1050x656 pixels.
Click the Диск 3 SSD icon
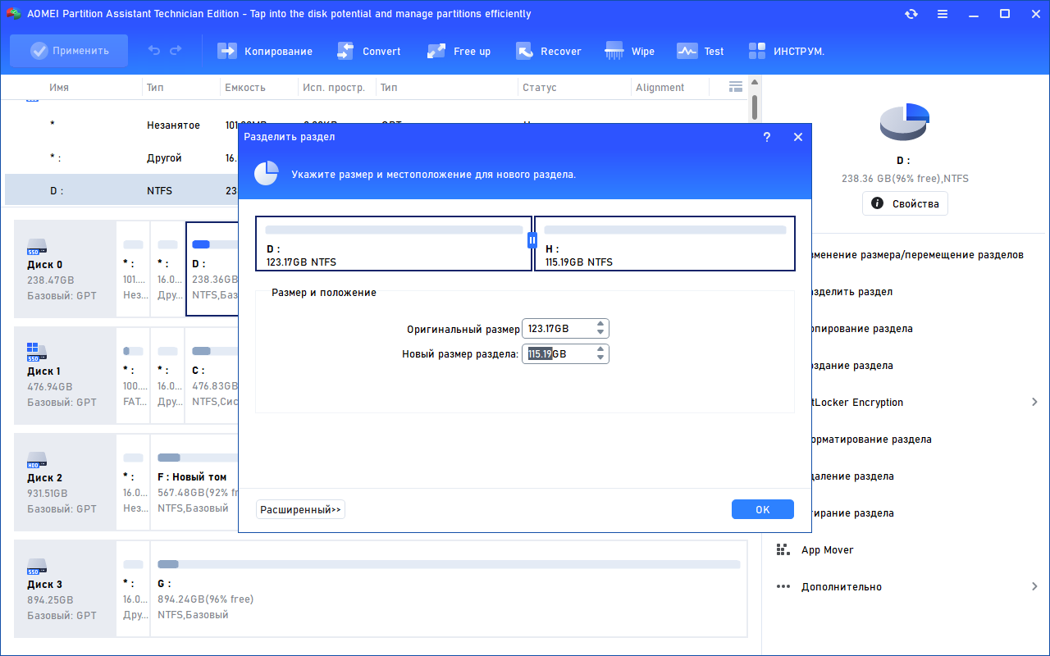click(x=37, y=567)
